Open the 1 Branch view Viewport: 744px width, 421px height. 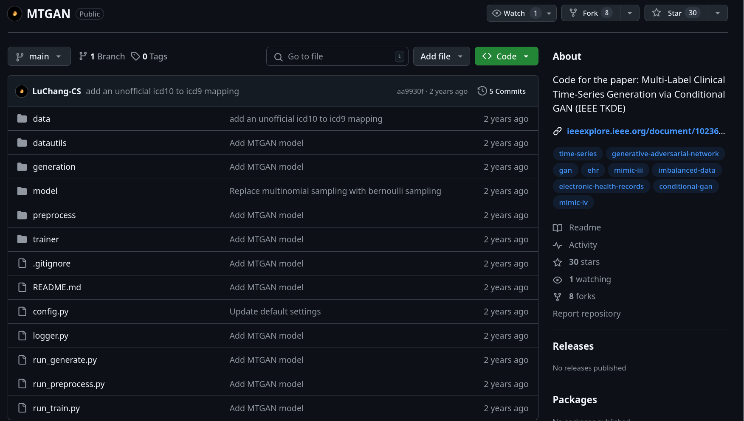(102, 56)
